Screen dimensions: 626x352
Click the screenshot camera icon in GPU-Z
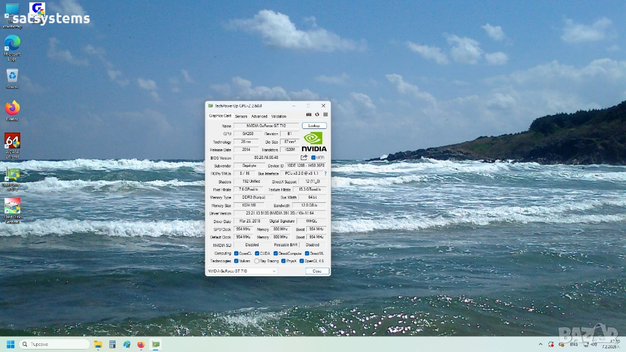(x=309, y=114)
